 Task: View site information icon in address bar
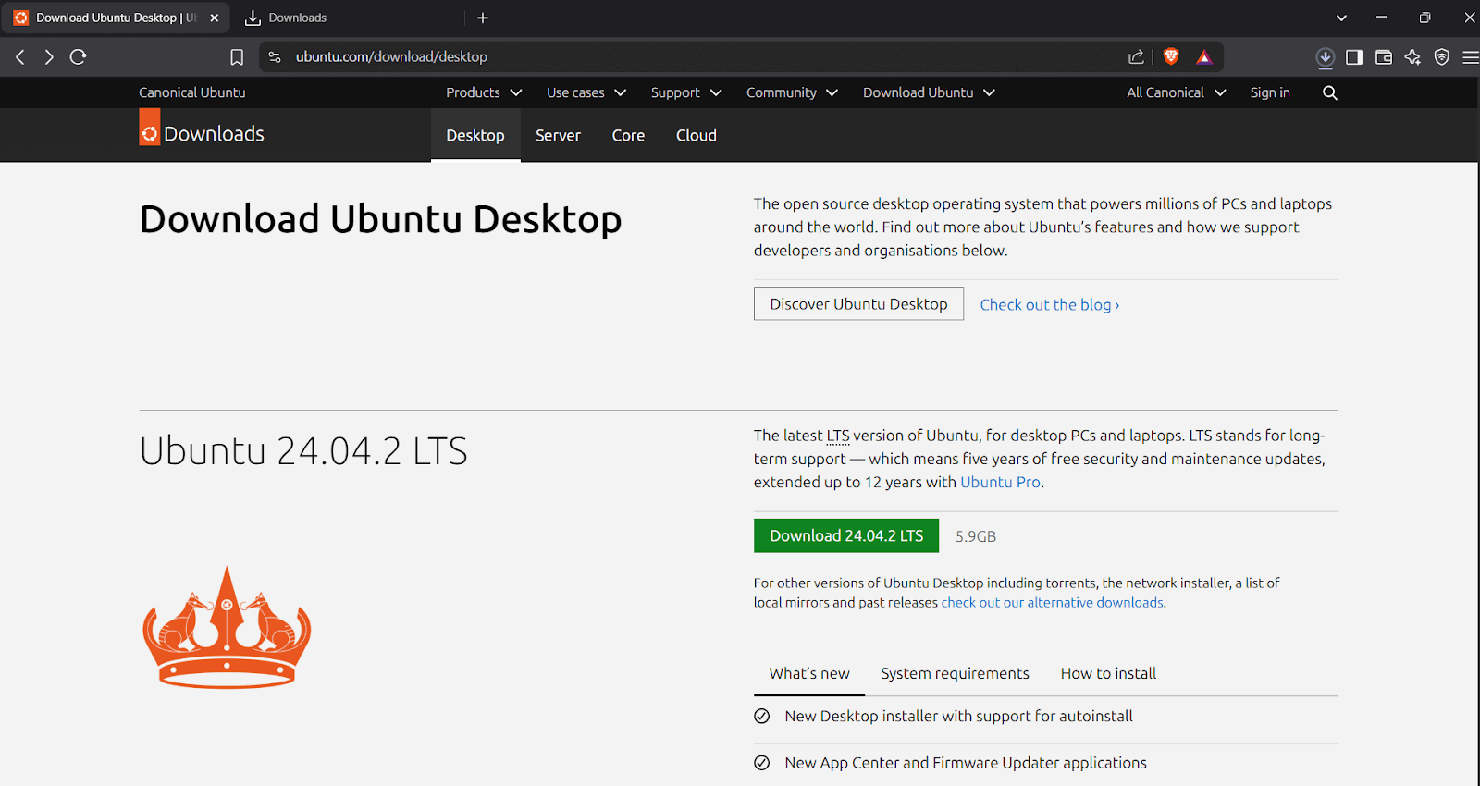[275, 57]
